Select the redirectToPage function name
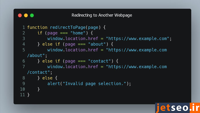This screenshot has height=113, width=200. pyautogui.click(x=68, y=27)
